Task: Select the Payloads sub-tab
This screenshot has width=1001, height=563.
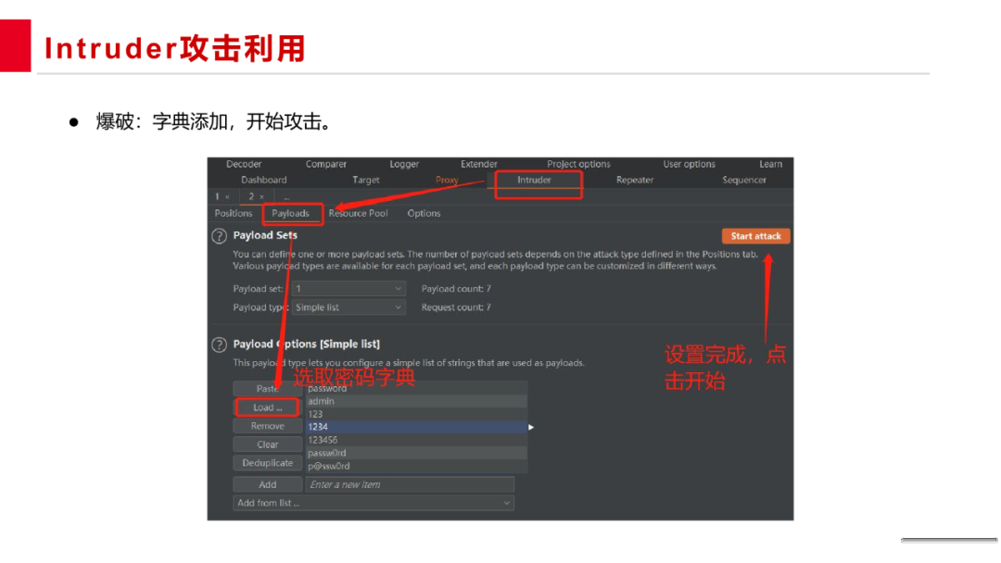Action: click(290, 213)
